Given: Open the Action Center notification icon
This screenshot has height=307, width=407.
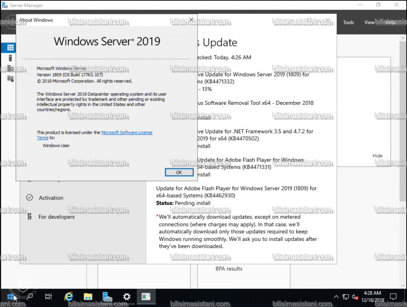Looking at the screenshot, I should (x=393, y=296).
